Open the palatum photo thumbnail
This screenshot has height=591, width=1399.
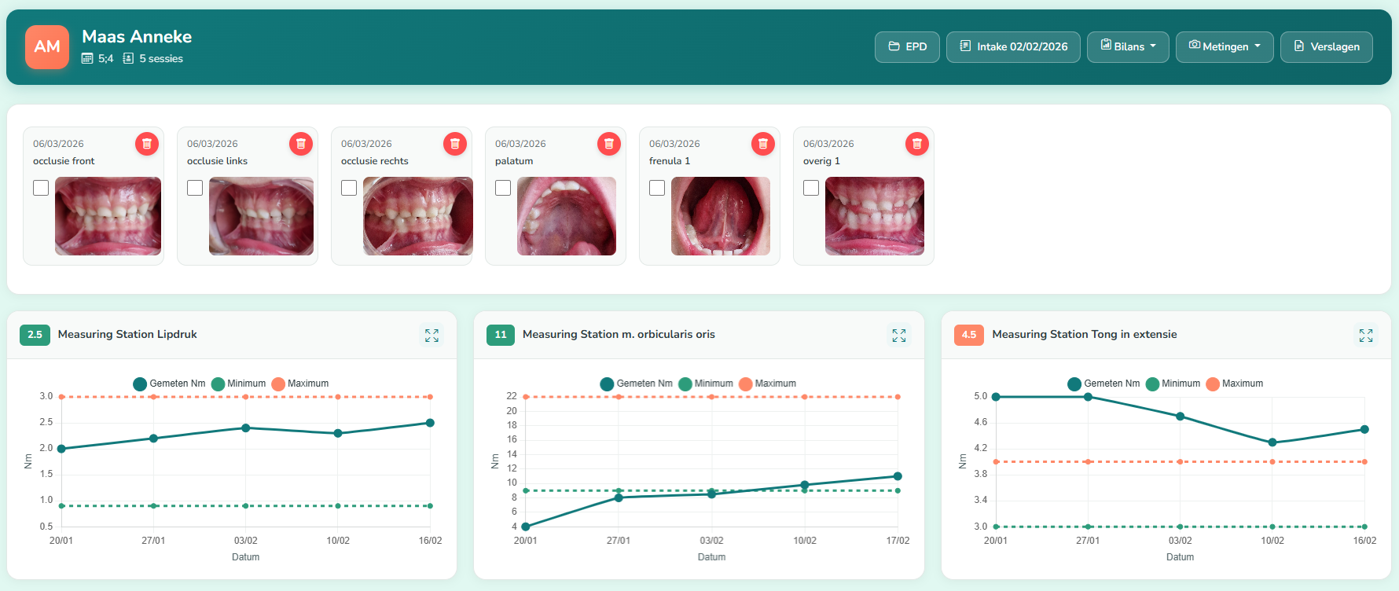[566, 216]
